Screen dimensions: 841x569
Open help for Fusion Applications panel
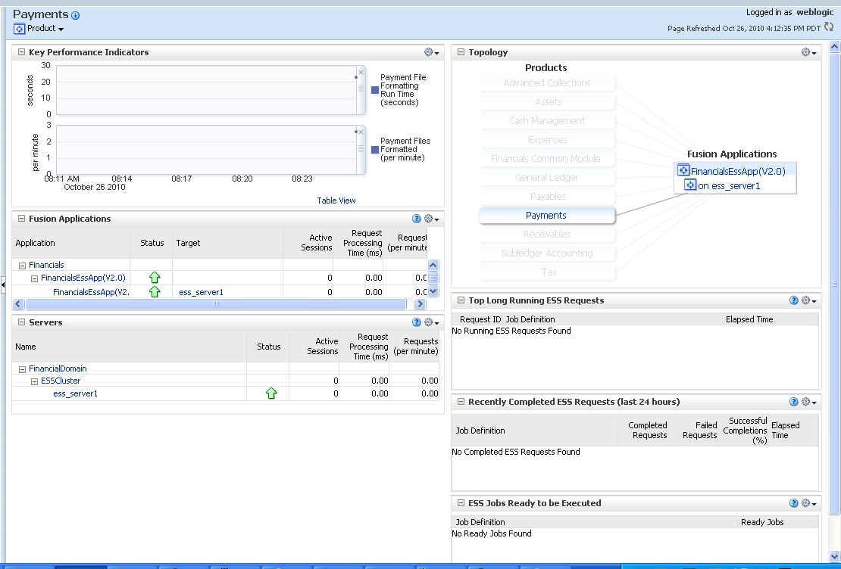pyautogui.click(x=416, y=219)
